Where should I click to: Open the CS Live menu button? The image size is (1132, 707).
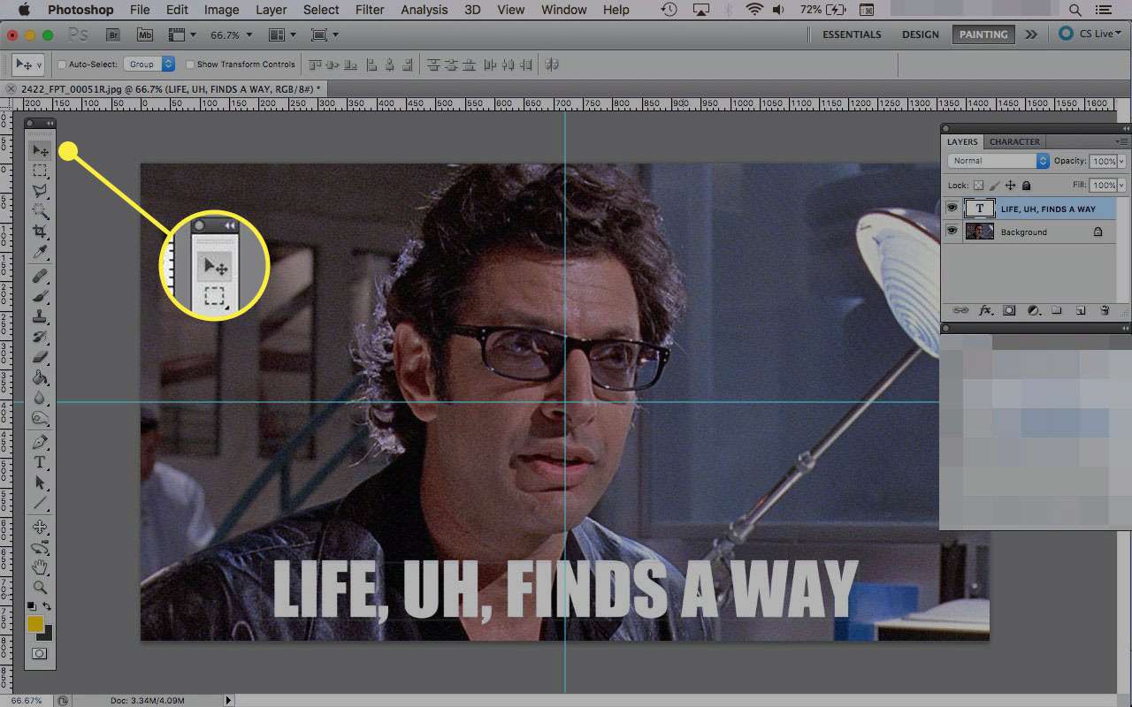click(1089, 34)
